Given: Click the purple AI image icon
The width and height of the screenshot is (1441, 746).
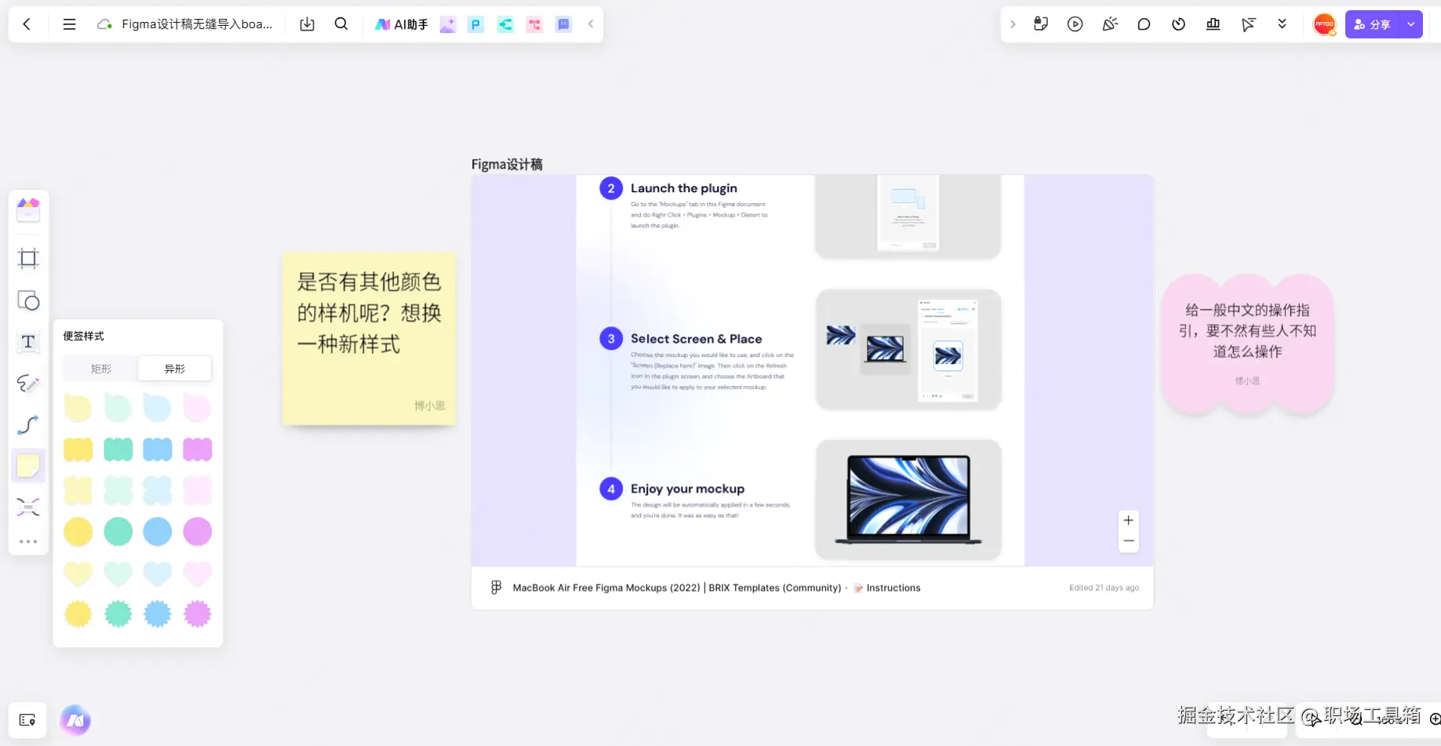Looking at the screenshot, I should tap(448, 24).
